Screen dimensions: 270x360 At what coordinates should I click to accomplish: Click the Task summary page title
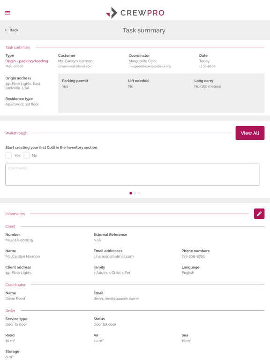(x=144, y=30)
